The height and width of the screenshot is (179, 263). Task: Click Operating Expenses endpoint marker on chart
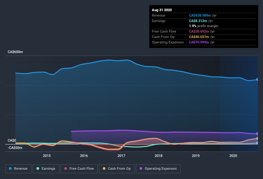[x=258, y=134]
